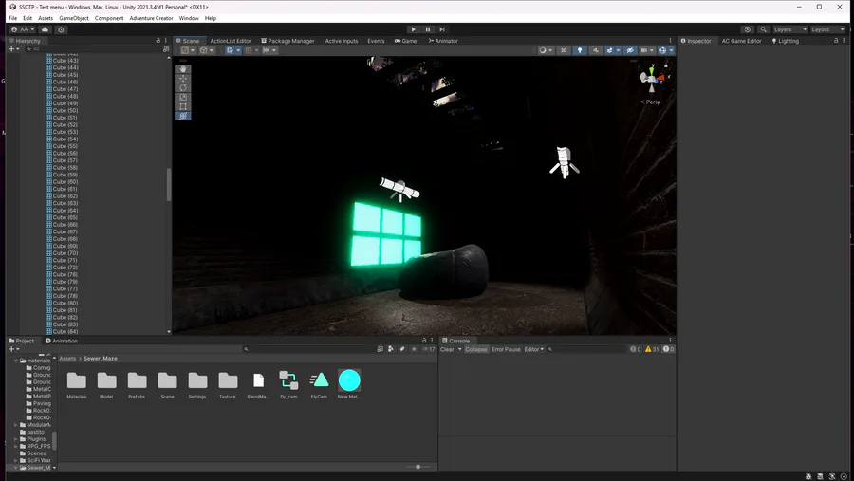854x481 pixels.
Task: Open the Layout dropdown
Action: (826, 29)
